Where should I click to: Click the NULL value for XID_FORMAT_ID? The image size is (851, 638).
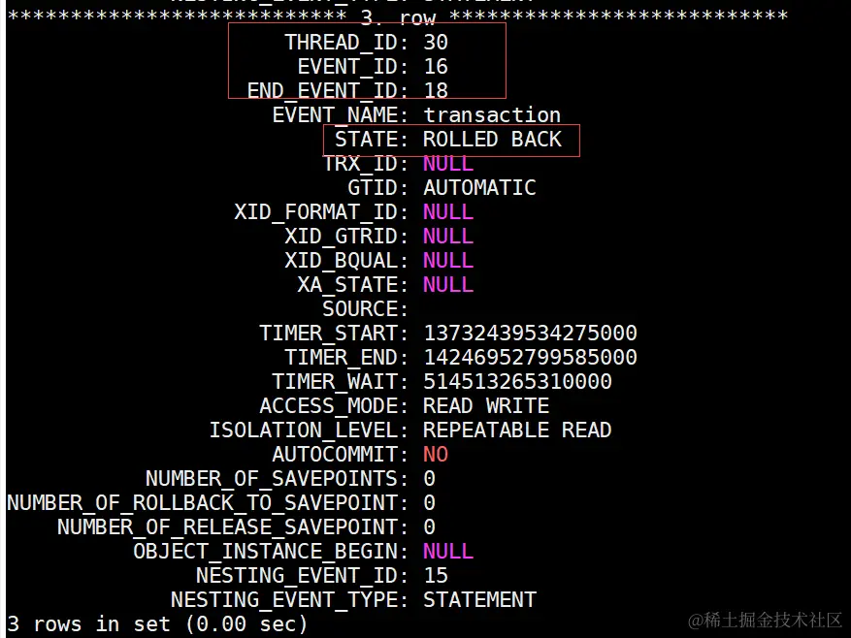pyautogui.click(x=447, y=212)
